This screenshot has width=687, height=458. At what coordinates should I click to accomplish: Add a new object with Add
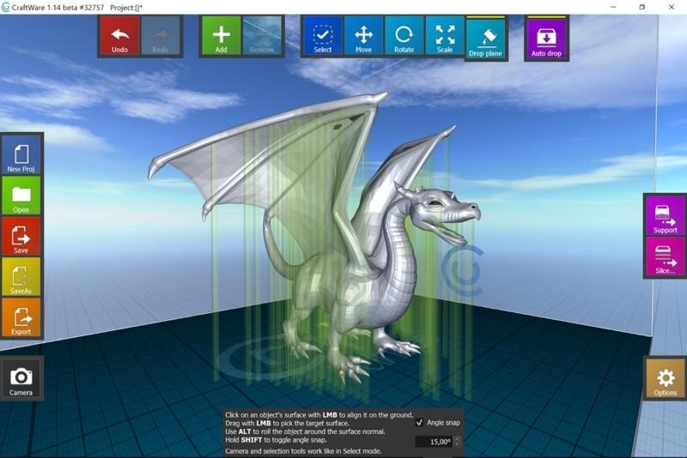(221, 37)
